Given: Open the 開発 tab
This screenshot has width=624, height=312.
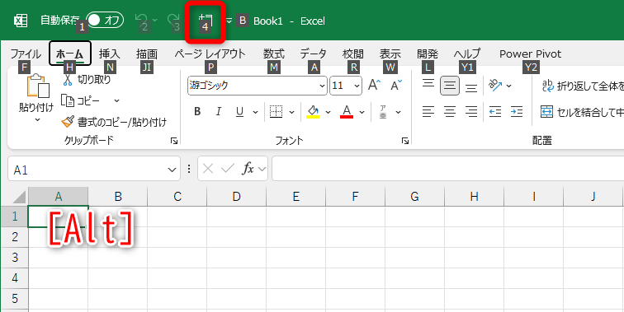Looking at the screenshot, I should (428, 54).
